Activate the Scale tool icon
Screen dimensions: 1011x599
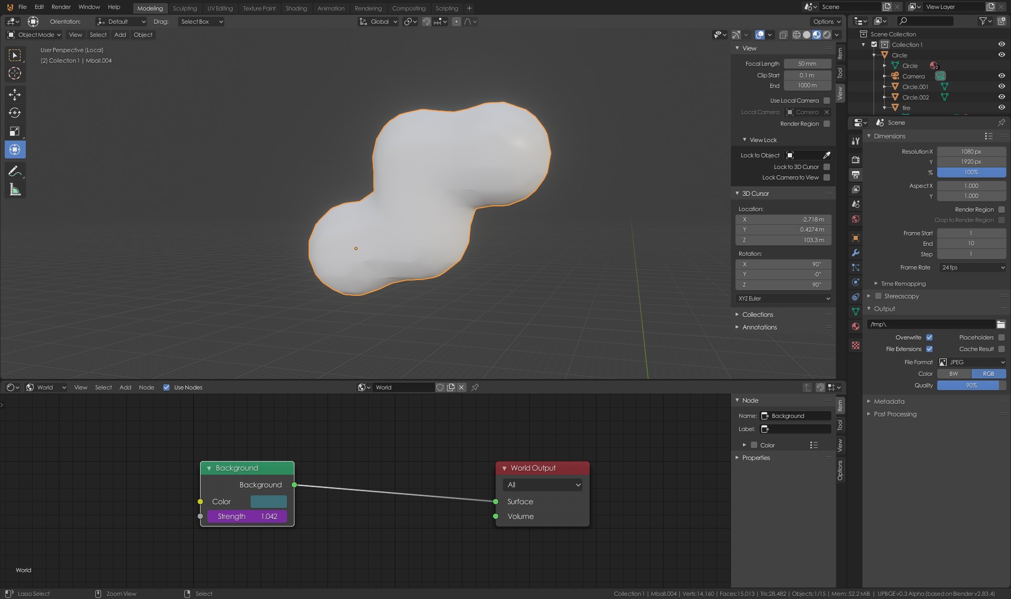15,131
